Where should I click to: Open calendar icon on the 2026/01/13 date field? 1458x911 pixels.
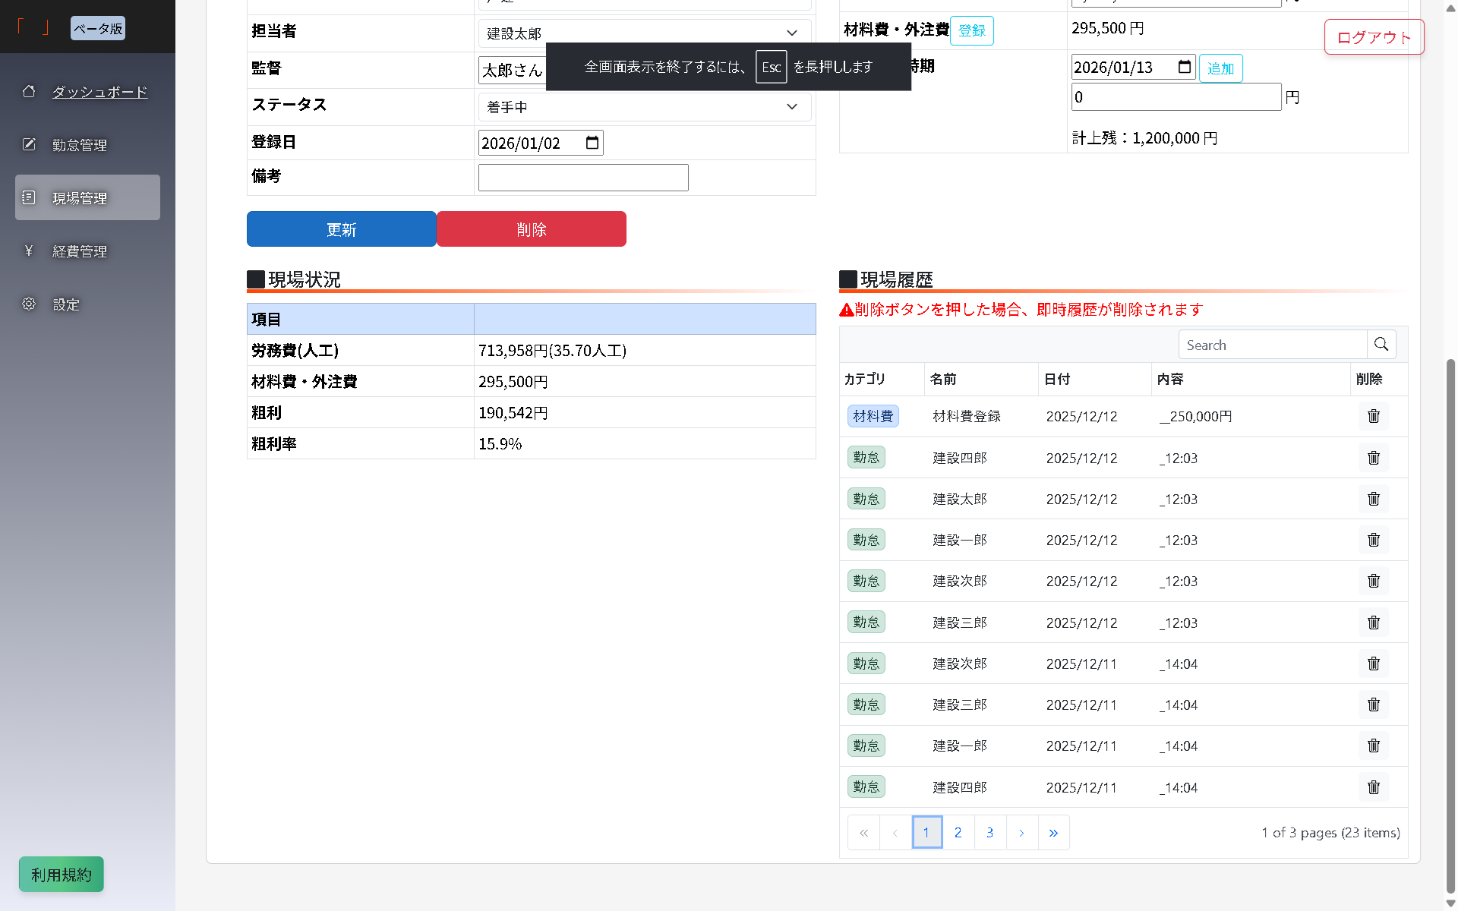pos(1185,67)
